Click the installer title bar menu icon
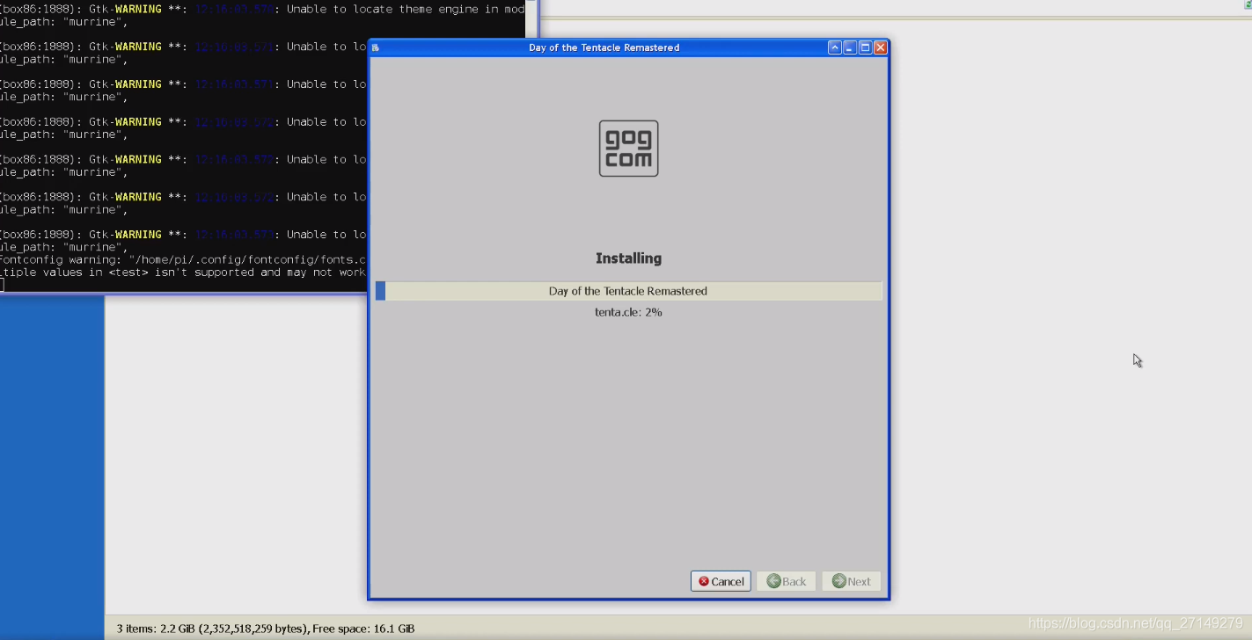Screen dimensions: 1252x640 click(376, 47)
